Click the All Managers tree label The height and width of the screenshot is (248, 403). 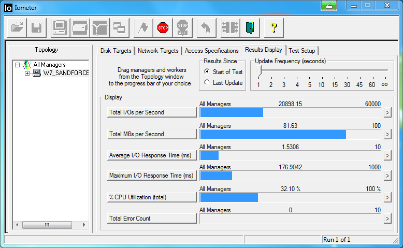pos(49,65)
